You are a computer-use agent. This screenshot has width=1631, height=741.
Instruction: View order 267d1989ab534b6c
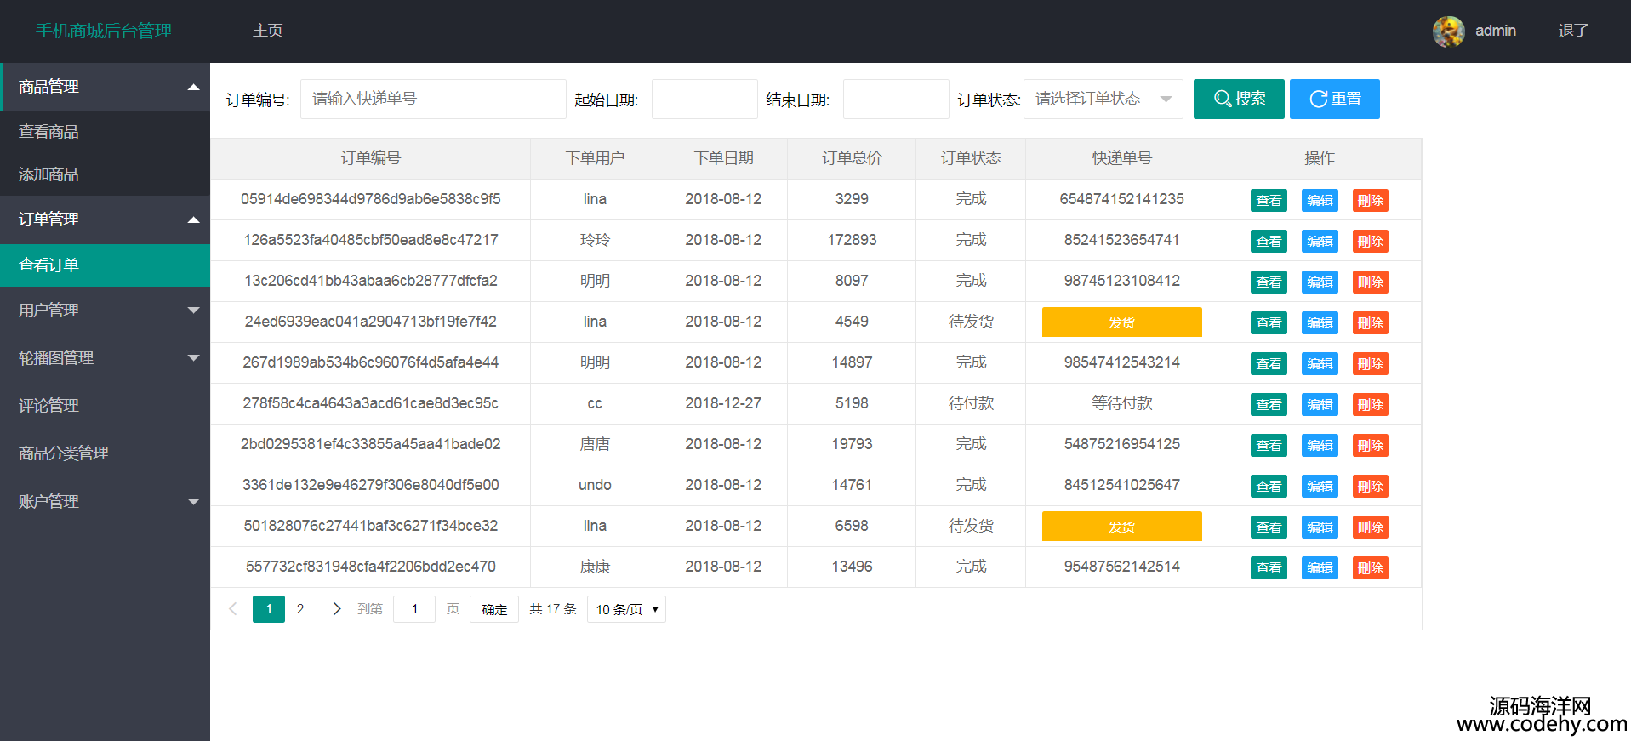(x=1269, y=363)
